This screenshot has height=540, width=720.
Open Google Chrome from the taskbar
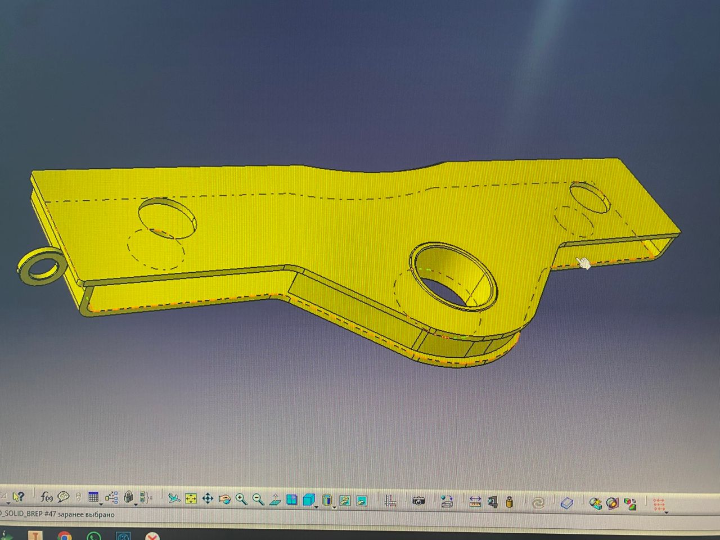65,535
